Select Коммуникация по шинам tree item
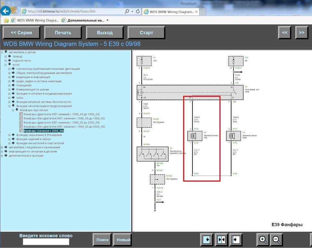The height and width of the screenshot is (248, 312). click(x=32, y=90)
